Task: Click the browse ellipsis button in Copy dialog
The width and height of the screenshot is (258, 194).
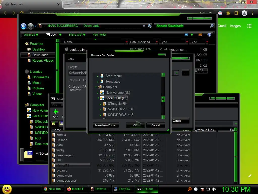Action: (x=185, y=73)
